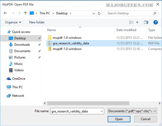Viewport: 162px width, 126px height.
Task: Select Downloads in Quick access
Action: (x=22, y=45)
